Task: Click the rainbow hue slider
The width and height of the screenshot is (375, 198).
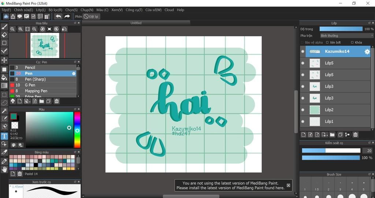Action: [77, 130]
